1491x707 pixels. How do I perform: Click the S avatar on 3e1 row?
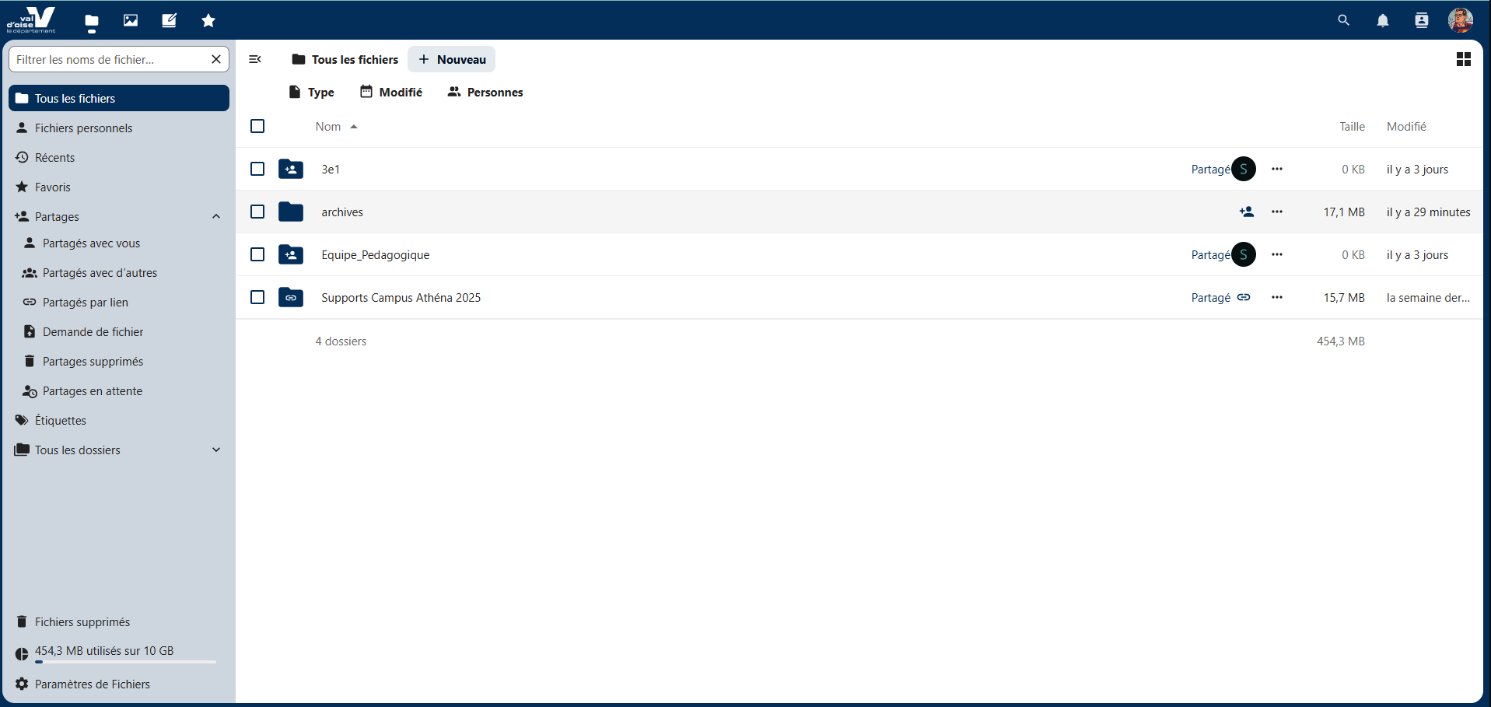[1244, 169]
